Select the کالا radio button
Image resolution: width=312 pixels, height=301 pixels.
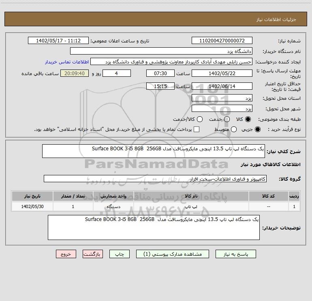point(248,119)
